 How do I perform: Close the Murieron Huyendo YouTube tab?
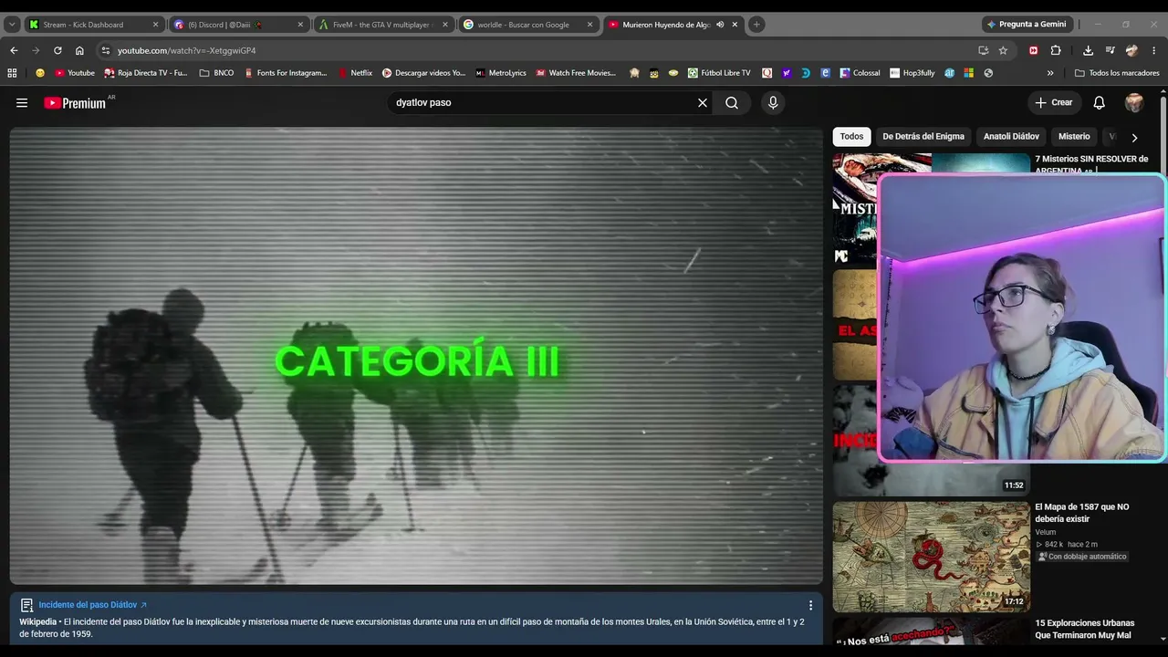(x=735, y=25)
